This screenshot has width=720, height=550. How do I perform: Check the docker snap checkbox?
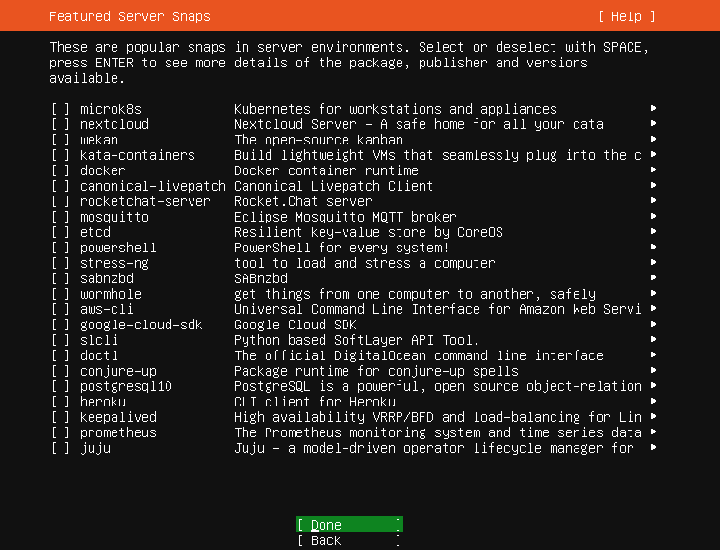click(61, 170)
